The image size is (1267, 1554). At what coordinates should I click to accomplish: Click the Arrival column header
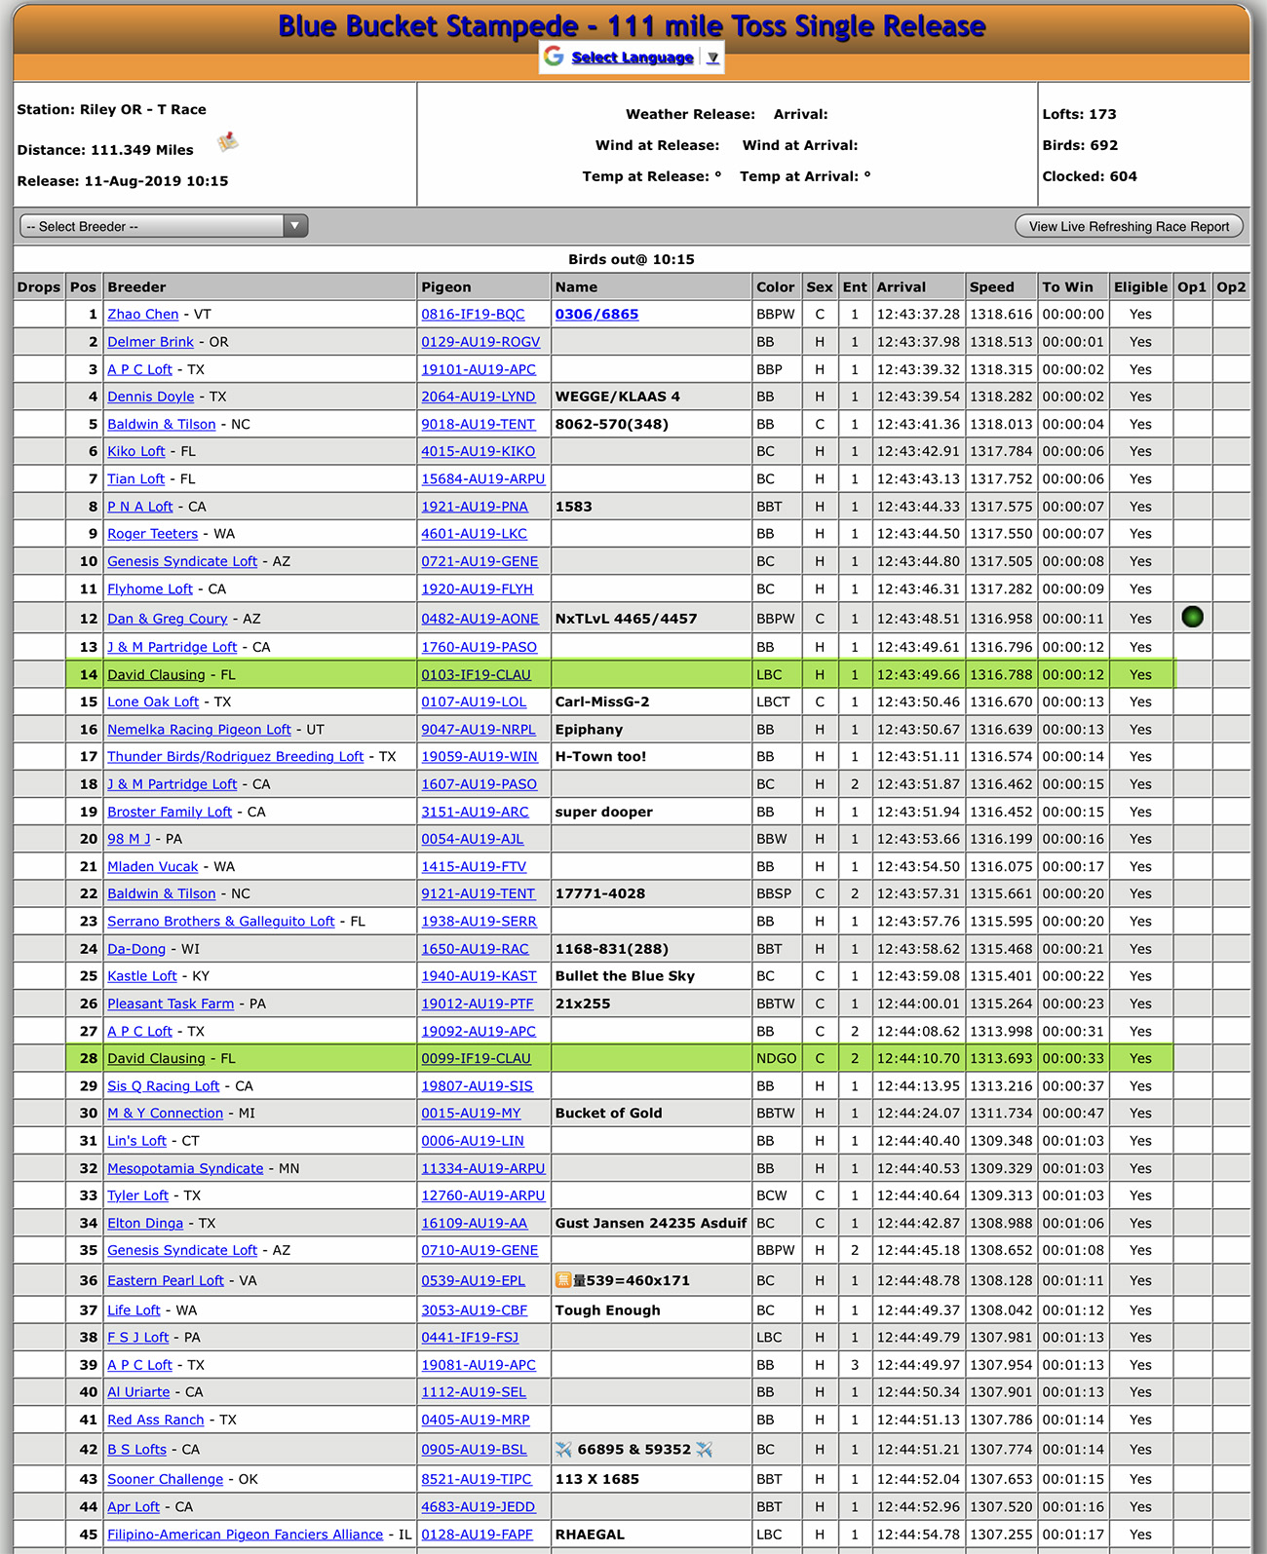tap(901, 286)
